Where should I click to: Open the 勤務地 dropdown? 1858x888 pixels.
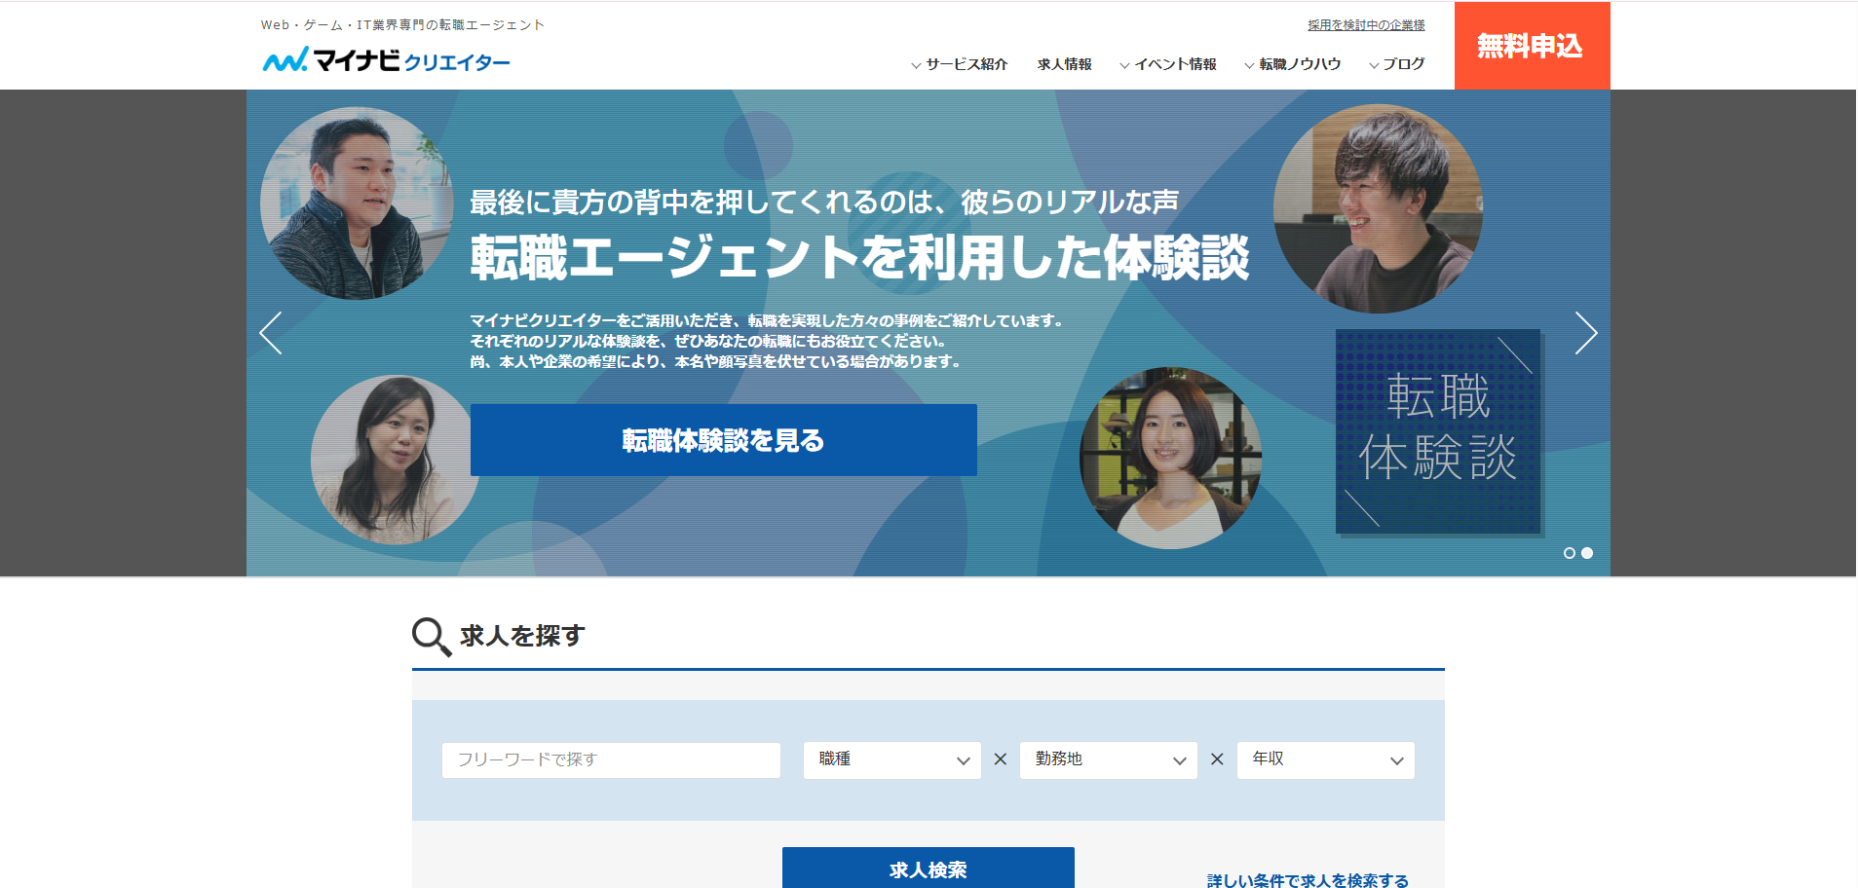pyautogui.click(x=1108, y=760)
